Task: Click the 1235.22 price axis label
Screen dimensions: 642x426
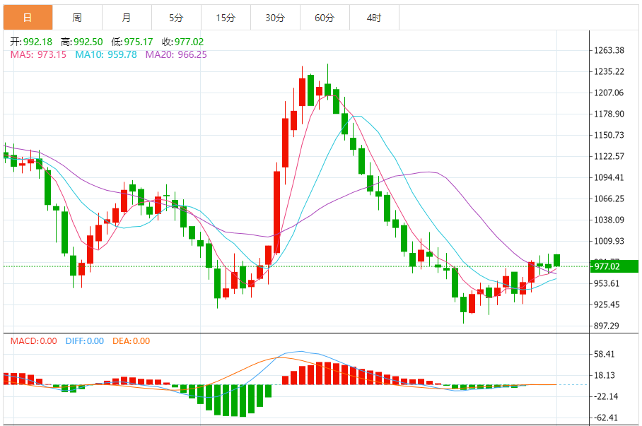Action: coord(609,71)
